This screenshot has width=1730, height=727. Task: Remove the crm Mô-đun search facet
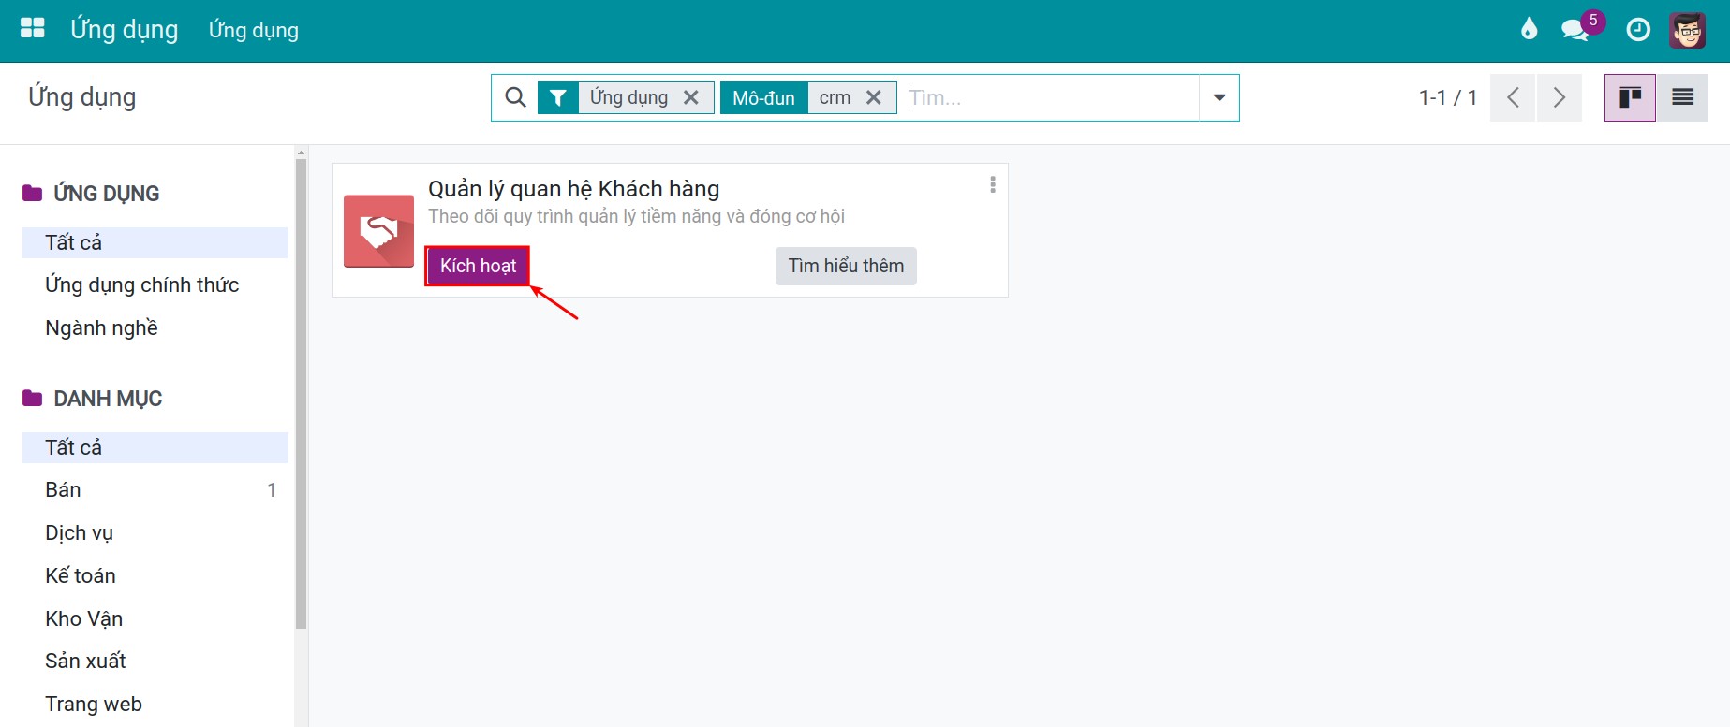click(874, 97)
